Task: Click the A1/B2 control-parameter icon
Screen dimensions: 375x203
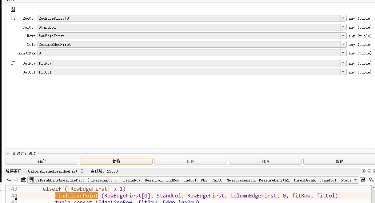Action: [x=13, y=9]
